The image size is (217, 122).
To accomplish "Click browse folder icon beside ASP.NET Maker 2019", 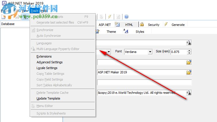I will click(189, 72).
